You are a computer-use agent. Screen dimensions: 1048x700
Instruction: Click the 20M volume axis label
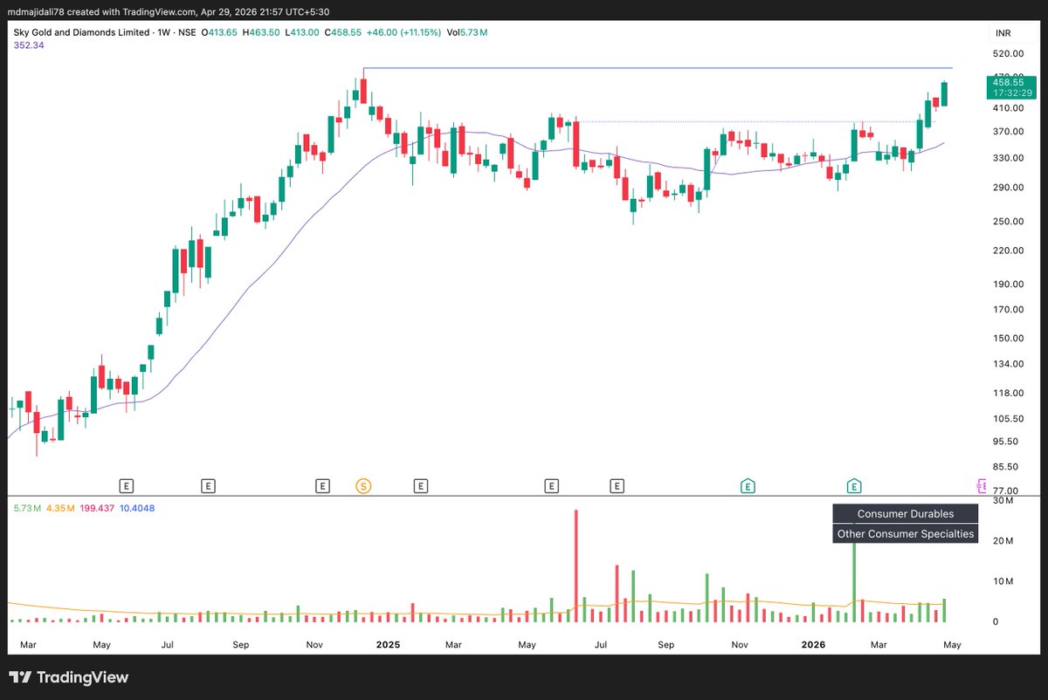[1002, 541]
